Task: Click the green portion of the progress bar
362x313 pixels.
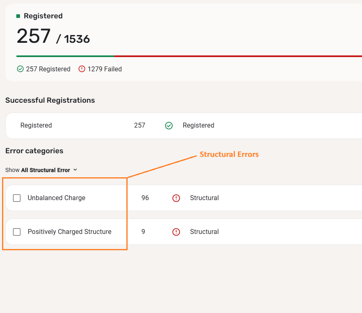Action: pyautogui.click(x=65, y=56)
